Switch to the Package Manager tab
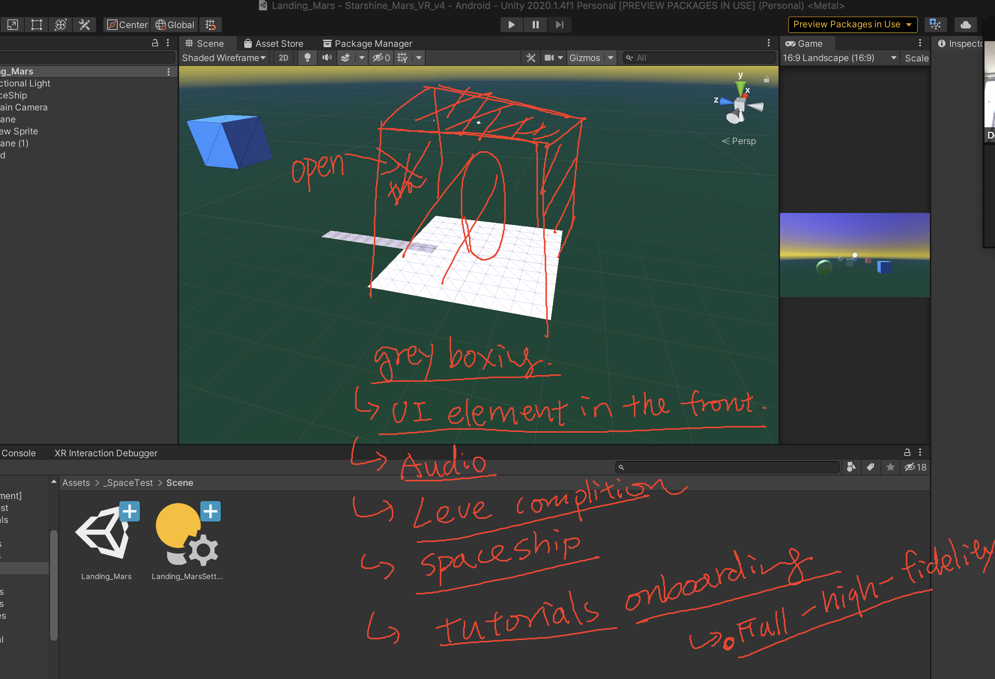This screenshot has height=679, width=995. (x=368, y=44)
